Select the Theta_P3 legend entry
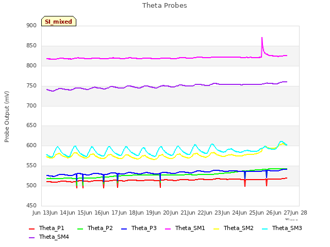 tap(139, 228)
